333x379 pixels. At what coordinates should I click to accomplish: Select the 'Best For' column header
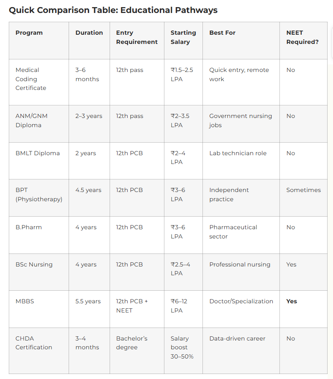click(222, 33)
